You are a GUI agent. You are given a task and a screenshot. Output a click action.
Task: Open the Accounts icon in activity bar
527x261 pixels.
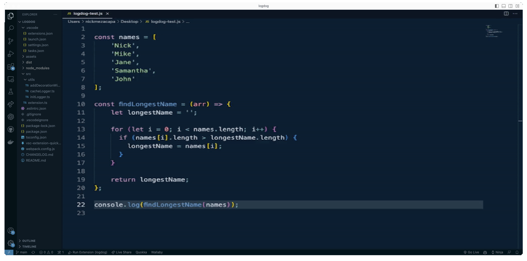(11, 231)
